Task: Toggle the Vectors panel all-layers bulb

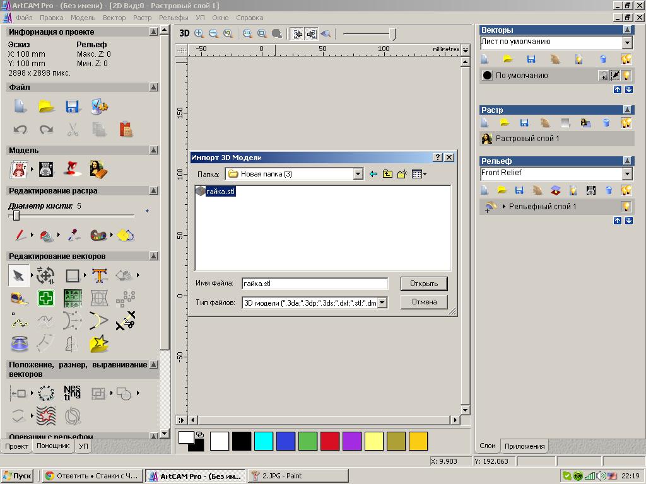Action: 626,59
